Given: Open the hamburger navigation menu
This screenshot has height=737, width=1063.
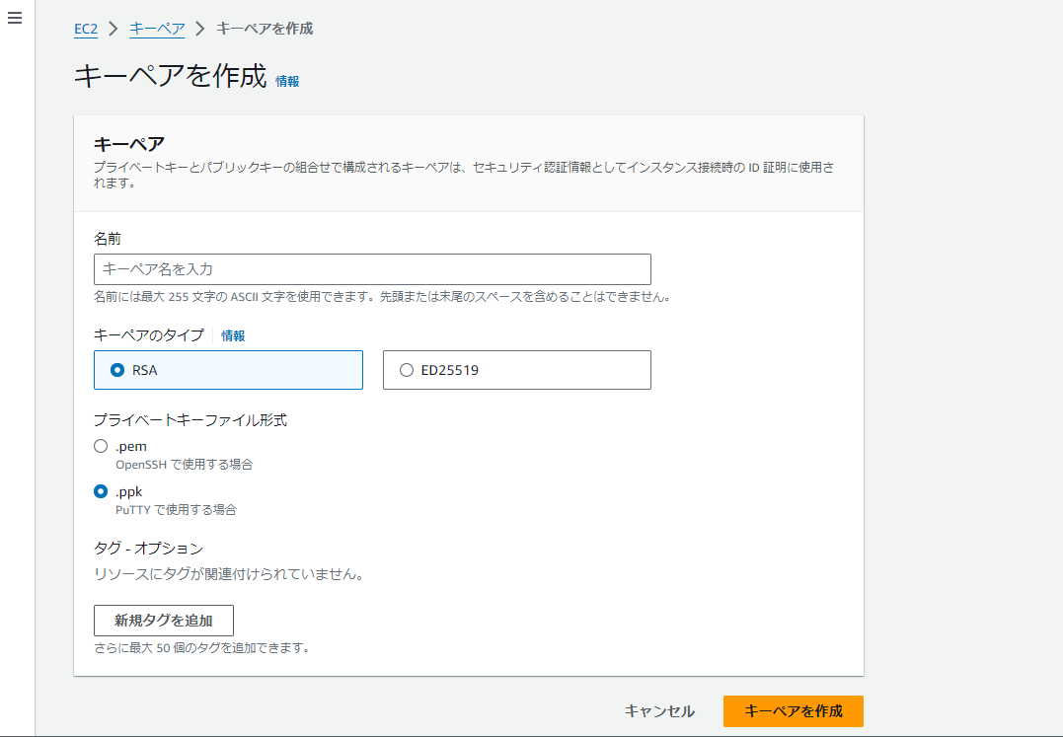Looking at the screenshot, I should (15, 19).
